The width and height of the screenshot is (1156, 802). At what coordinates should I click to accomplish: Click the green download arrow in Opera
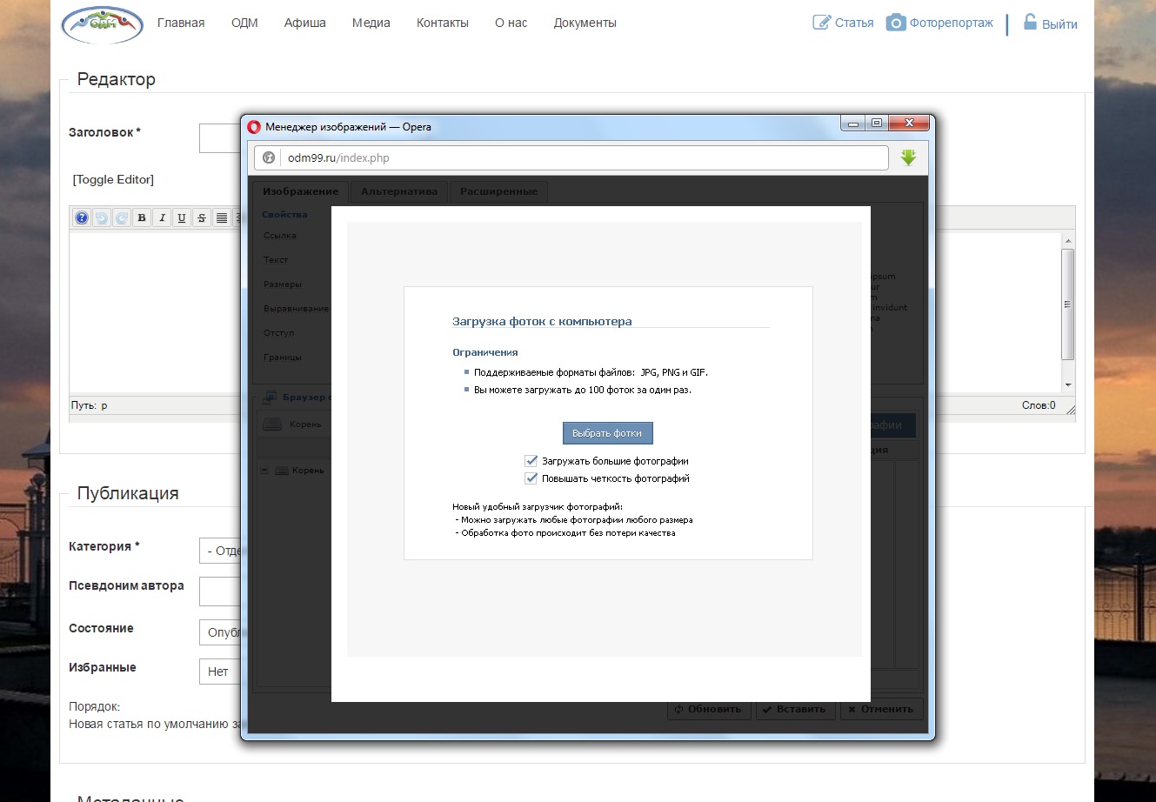coord(908,157)
